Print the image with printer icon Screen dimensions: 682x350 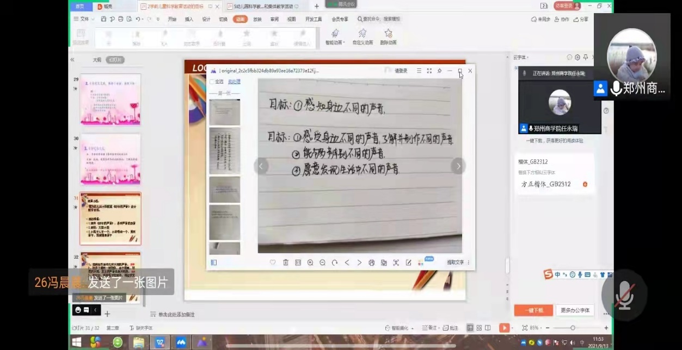(x=372, y=262)
